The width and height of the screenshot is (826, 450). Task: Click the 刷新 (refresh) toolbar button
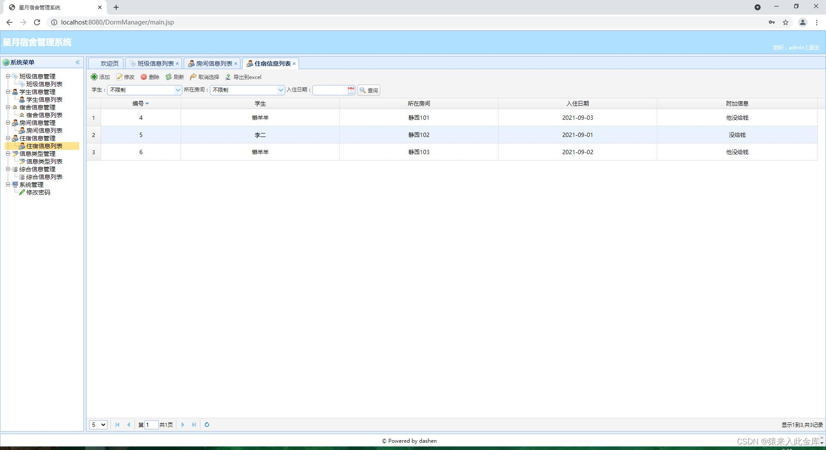pos(175,77)
